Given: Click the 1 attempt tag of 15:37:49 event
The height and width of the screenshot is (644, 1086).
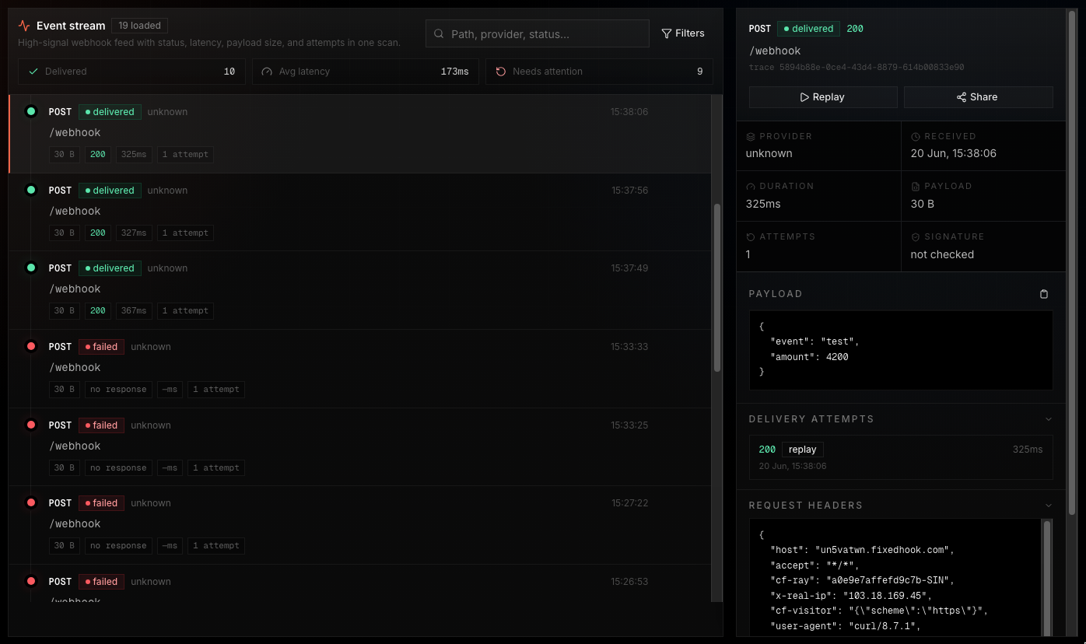Looking at the screenshot, I should 185,310.
